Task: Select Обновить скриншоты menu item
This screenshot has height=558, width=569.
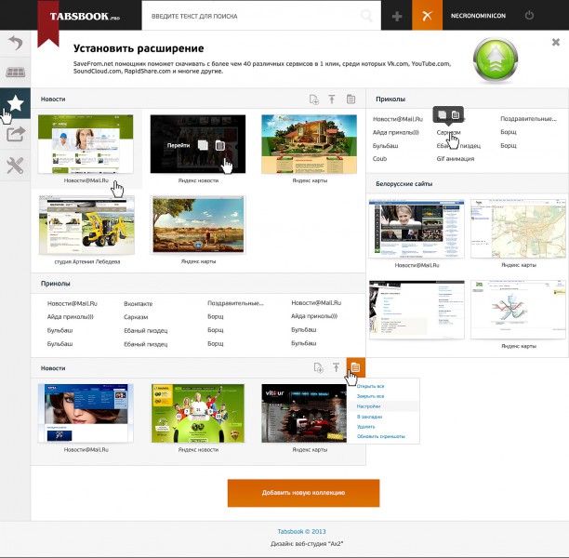Action: [380, 436]
